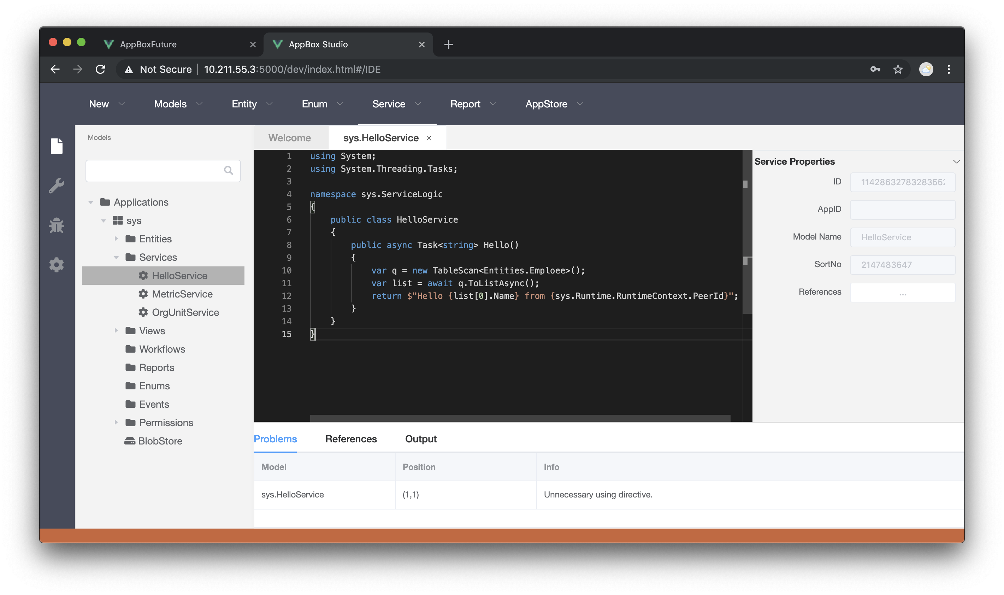Image resolution: width=1004 pixels, height=595 pixels.
Task: Click the References ellipsis button
Action: click(x=902, y=293)
